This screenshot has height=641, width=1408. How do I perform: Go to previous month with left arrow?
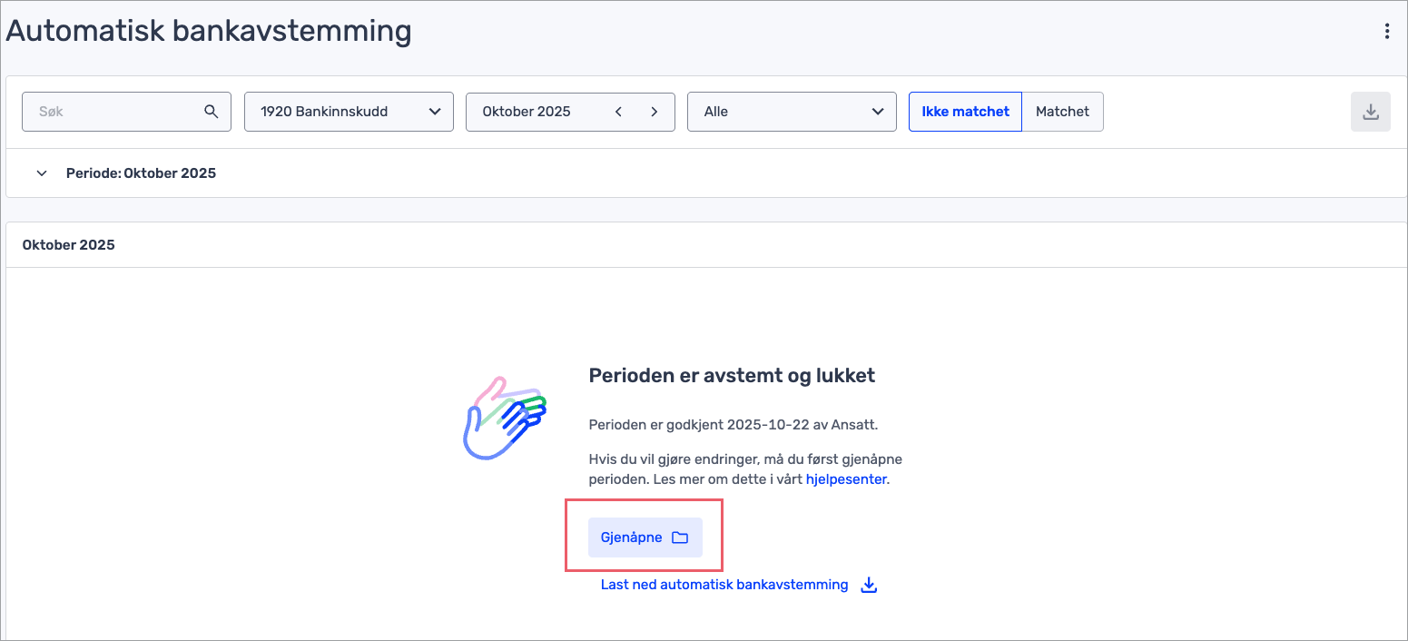[x=618, y=112]
